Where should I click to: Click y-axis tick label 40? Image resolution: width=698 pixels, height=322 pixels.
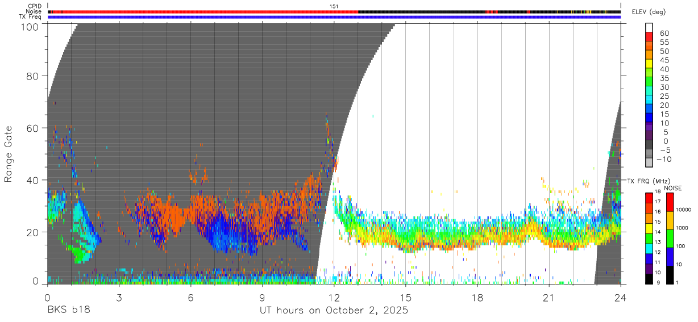click(x=34, y=180)
